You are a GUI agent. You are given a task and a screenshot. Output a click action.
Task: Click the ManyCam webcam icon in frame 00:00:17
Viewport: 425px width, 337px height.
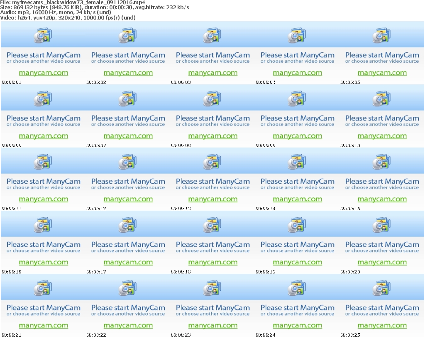127,225
